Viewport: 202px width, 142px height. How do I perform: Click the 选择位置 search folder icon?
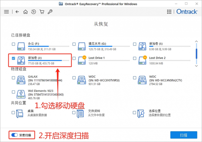(141, 114)
